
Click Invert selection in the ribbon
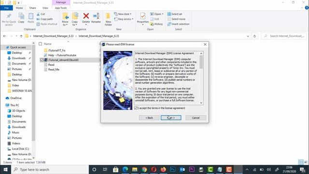pyautogui.click(x=178, y=24)
